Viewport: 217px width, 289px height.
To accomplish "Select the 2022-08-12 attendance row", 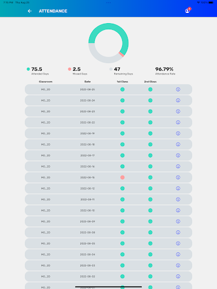I will (x=108, y=189).
